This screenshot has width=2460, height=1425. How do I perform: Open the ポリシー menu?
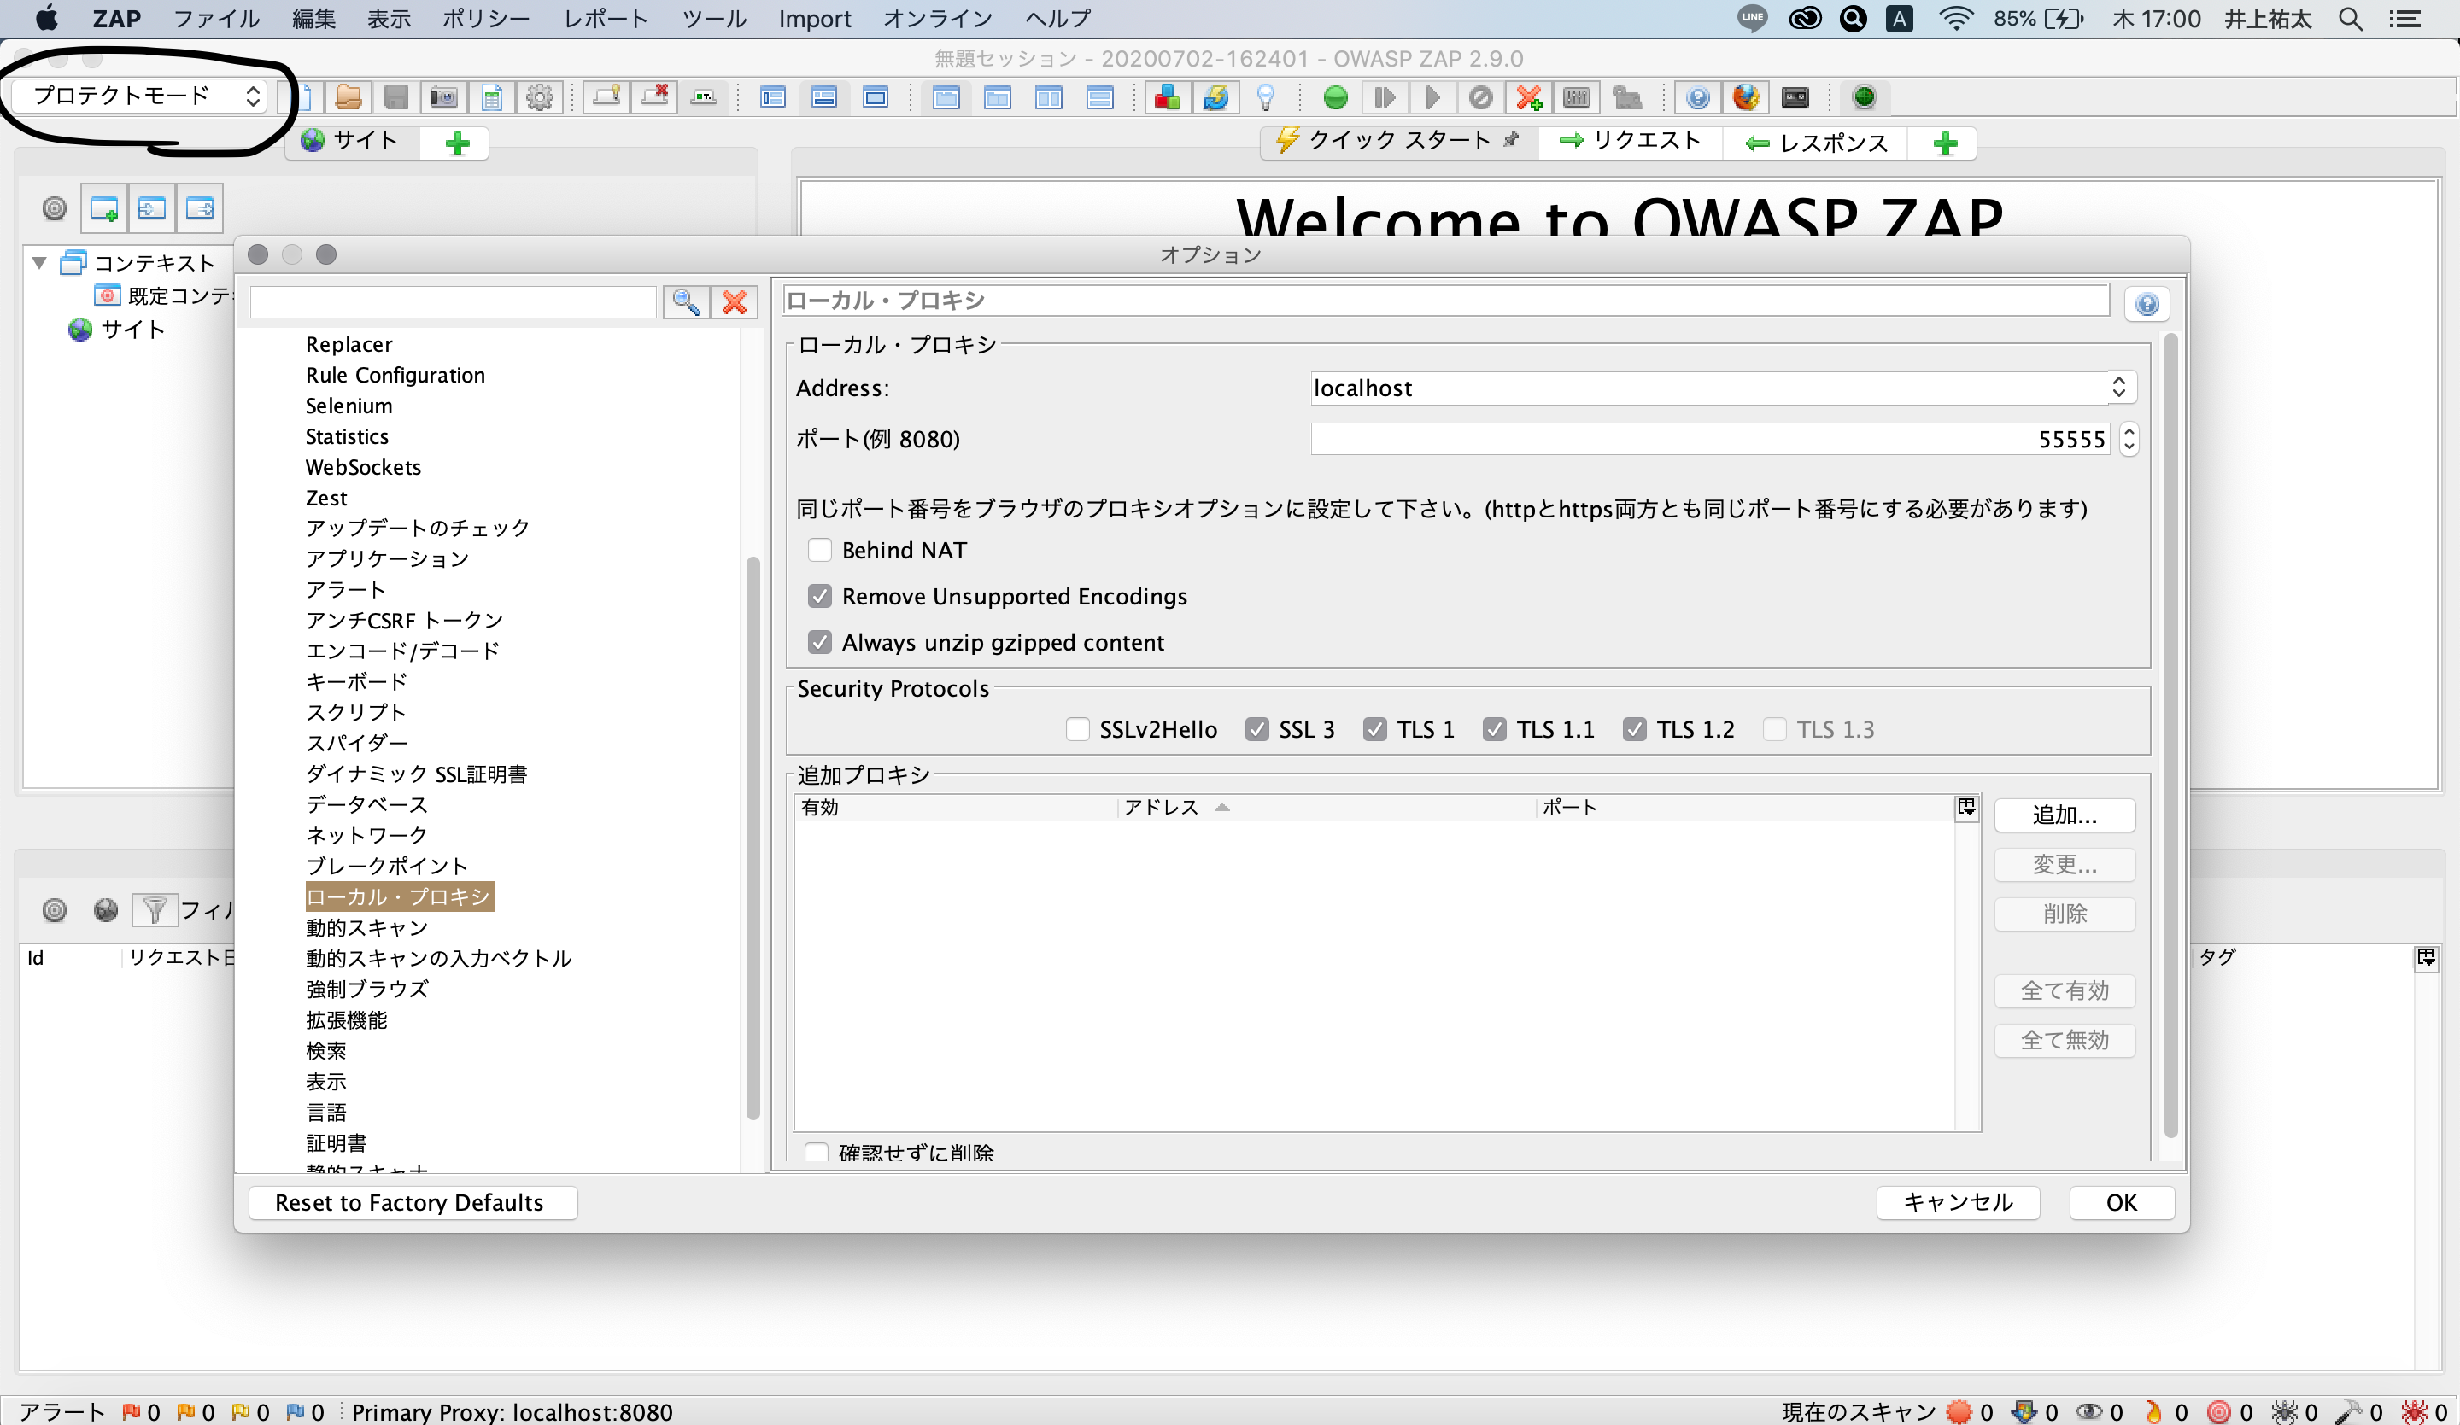(x=486, y=19)
